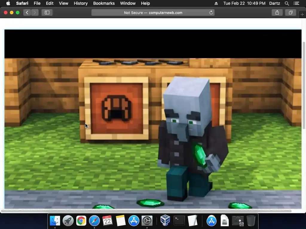
Task: Open the Applications folder stack in Dock
Action: (x=211, y=221)
